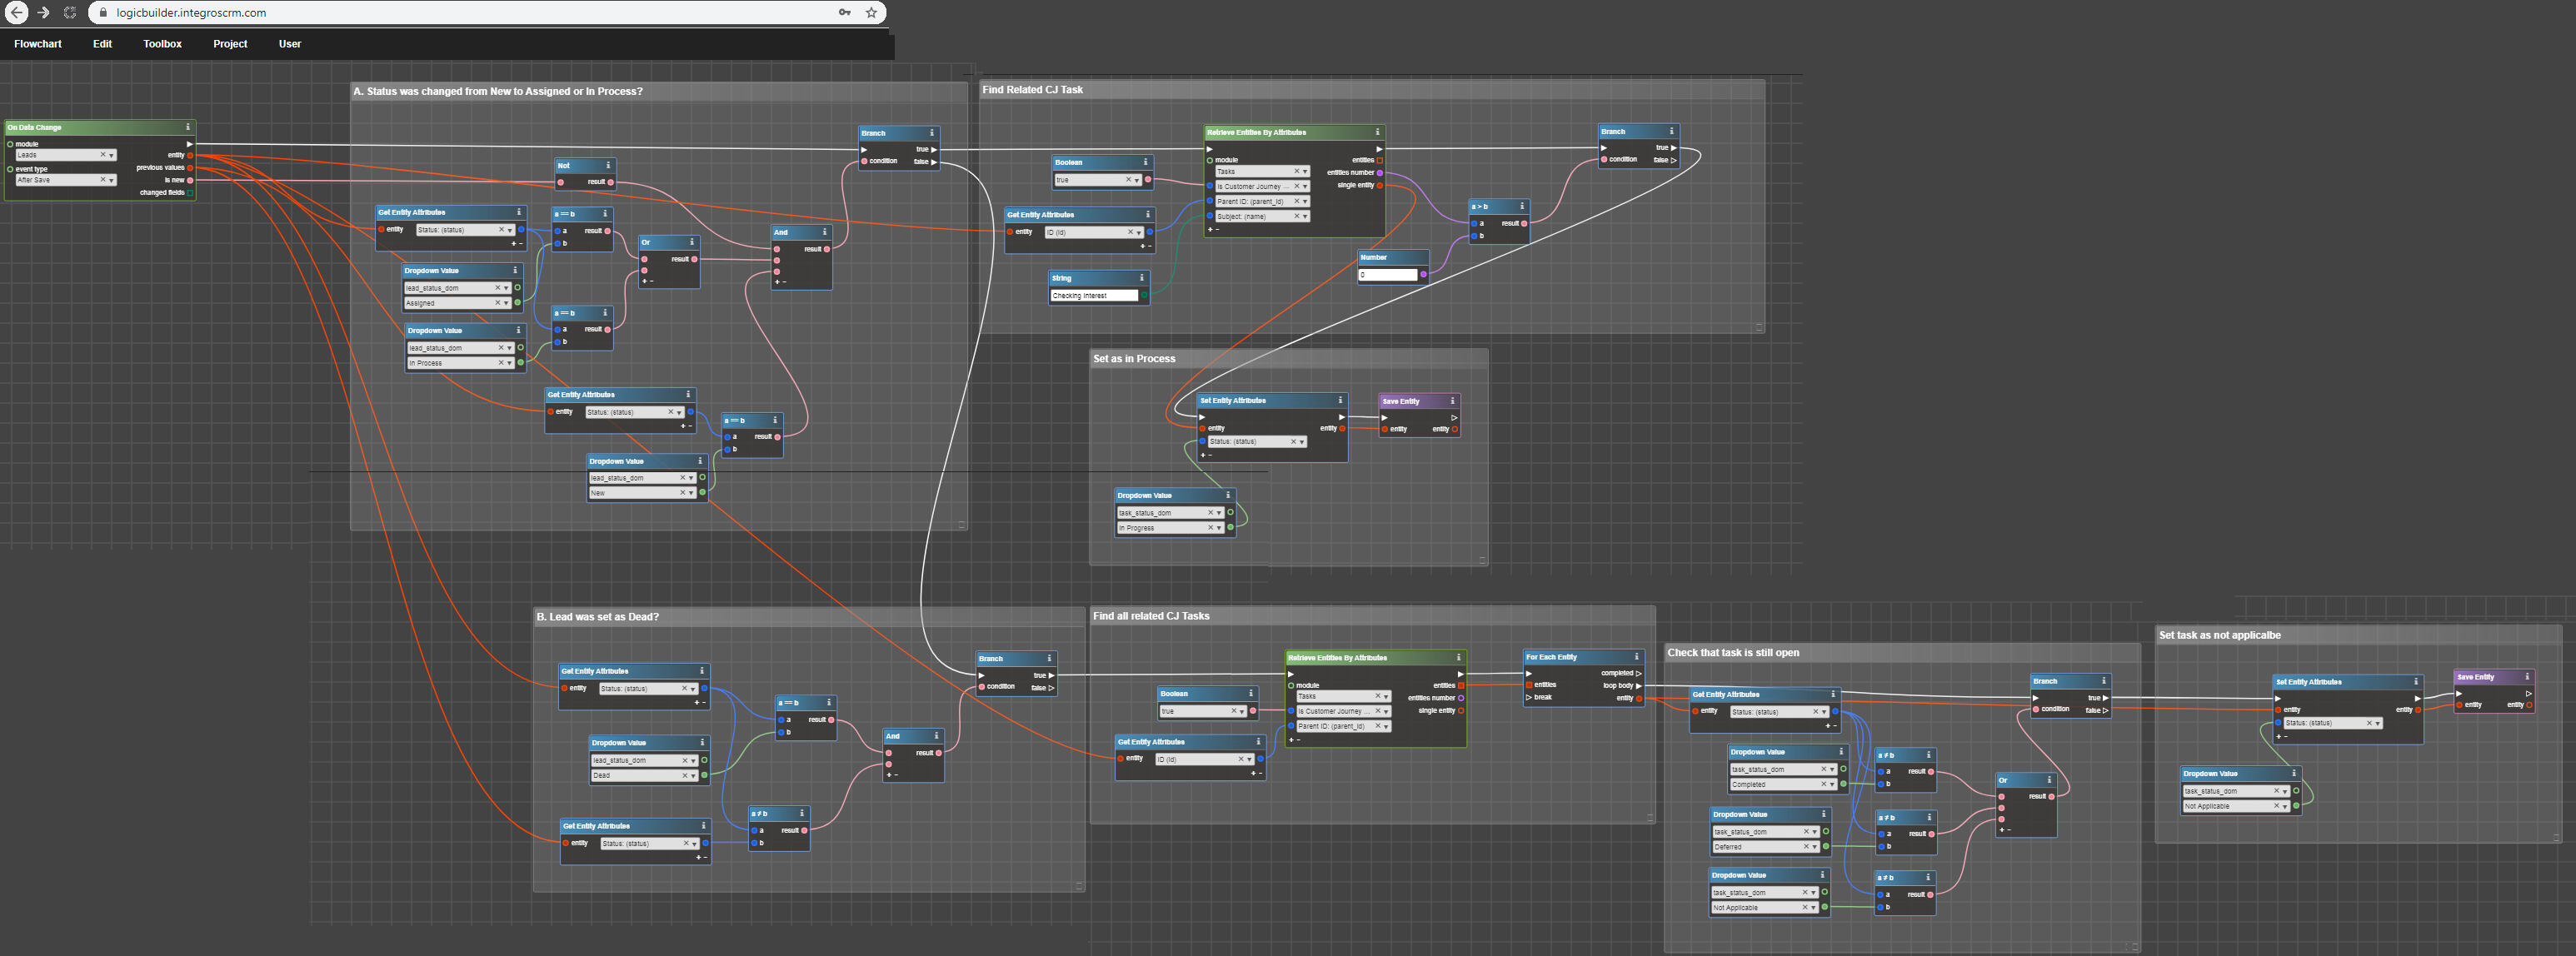This screenshot has height=956, width=2576.
Task: Click the loop body output port on For Each Entity
Action: [x=1638, y=686]
